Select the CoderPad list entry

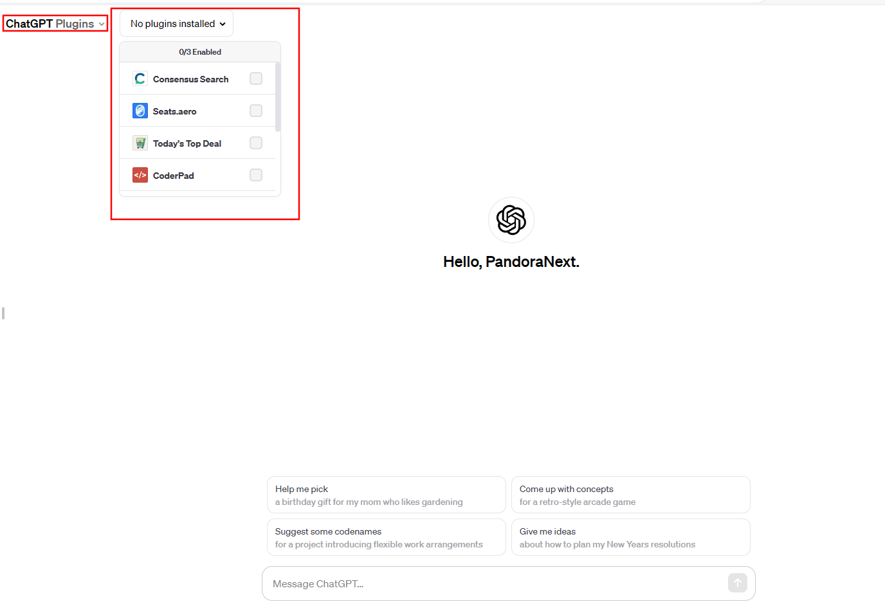197,175
